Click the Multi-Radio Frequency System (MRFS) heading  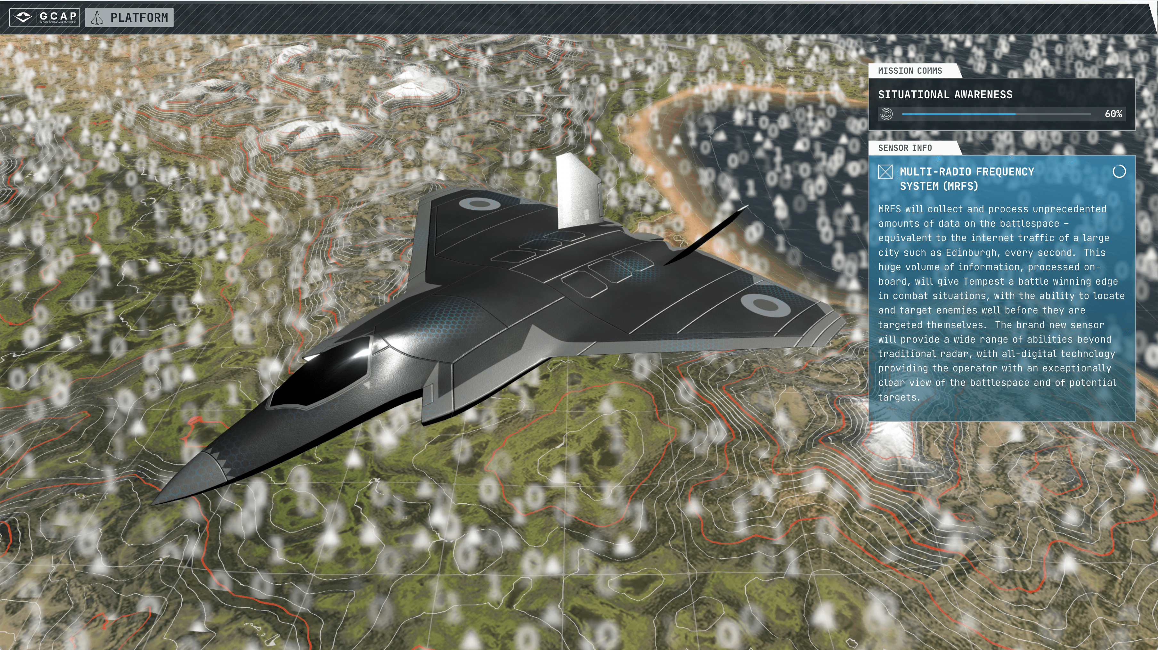tap(966, 179)
